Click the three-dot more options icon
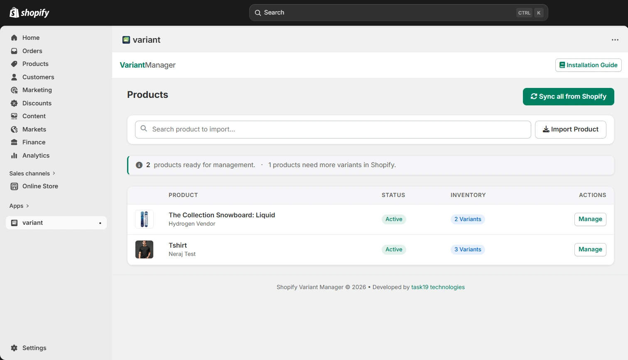 pyautogui.click(x=615, y=40)
